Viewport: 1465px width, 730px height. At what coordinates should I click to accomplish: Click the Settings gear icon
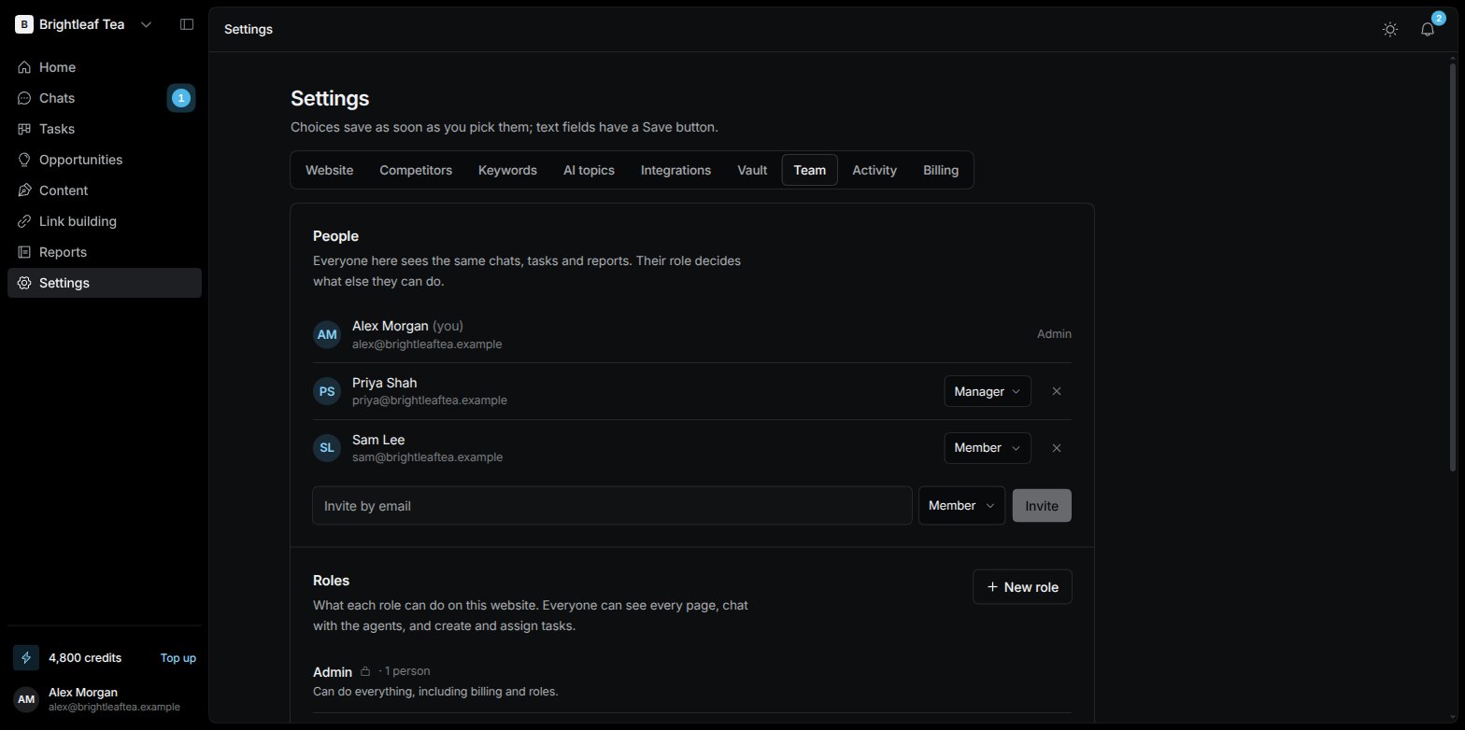[x=24, y=283]
